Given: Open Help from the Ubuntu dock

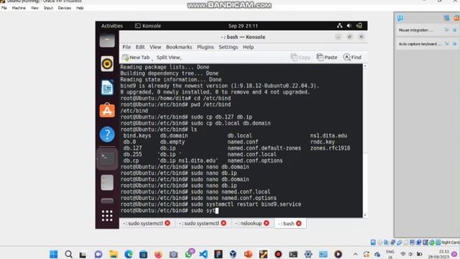Looking at the screenshot, I should point(107,135).
